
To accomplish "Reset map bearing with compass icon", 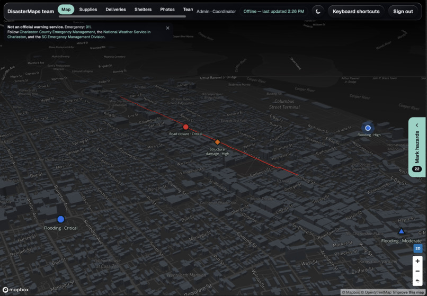I will click(417, 281).
